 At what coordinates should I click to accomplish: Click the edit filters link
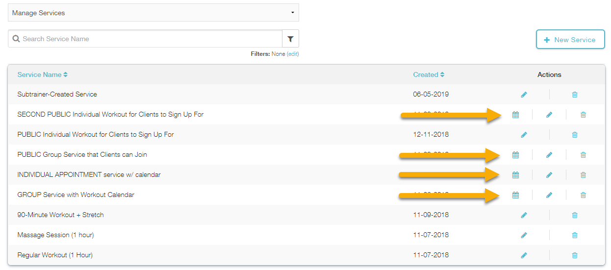click(x=293, y=54)
